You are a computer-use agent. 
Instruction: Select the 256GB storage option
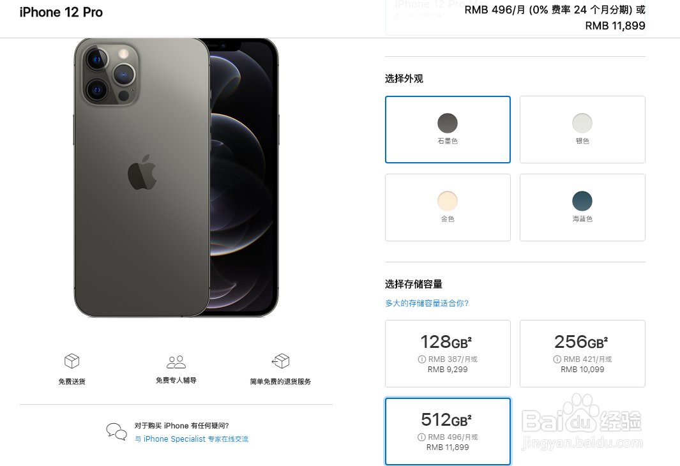(x=582, y=353)
